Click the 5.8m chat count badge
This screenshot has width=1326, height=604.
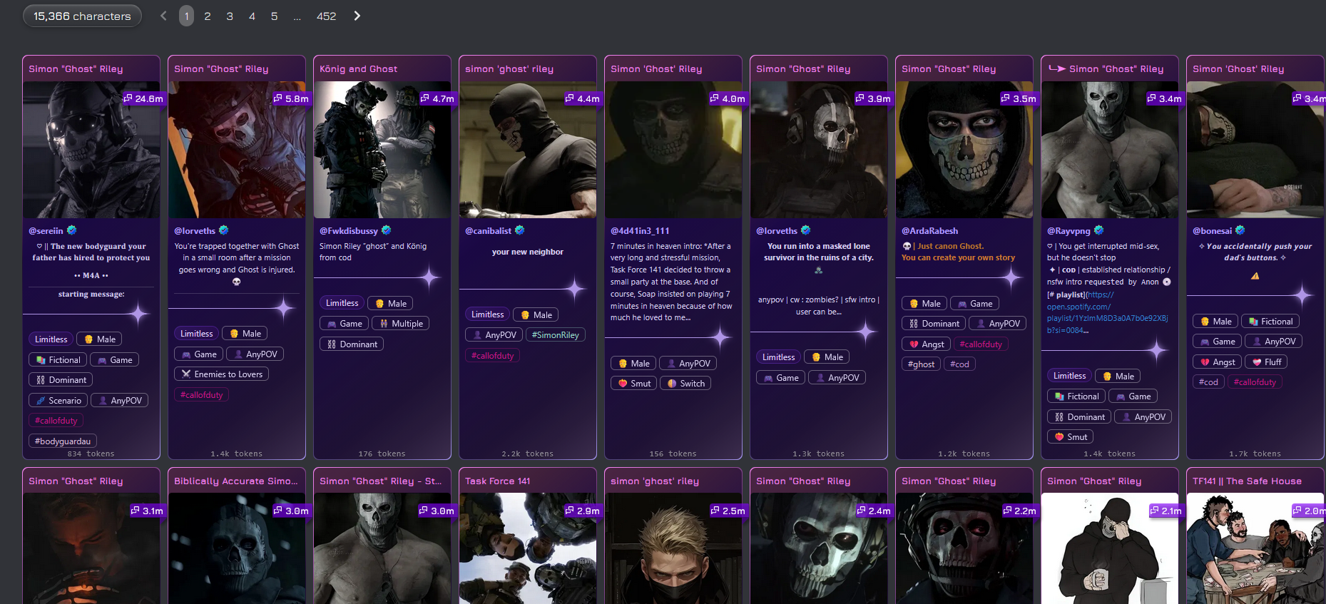[291, 98]
